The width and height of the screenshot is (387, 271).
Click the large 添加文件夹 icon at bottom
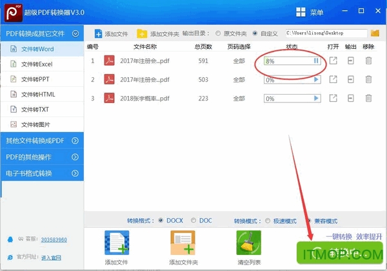click(183, 243)
